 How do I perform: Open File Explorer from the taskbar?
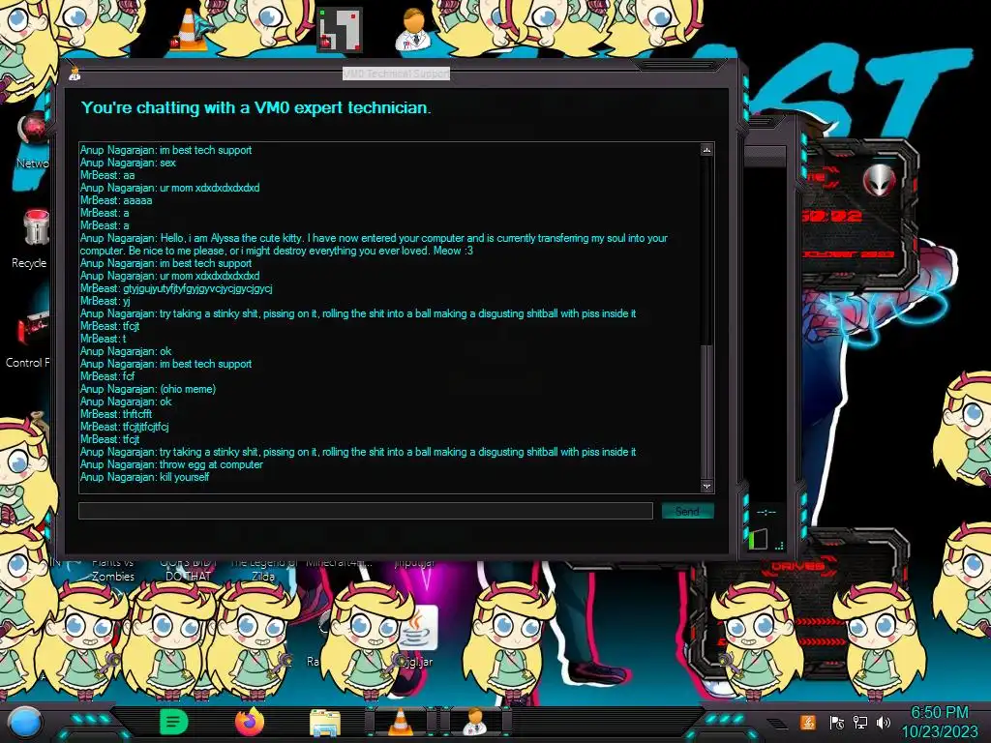coord(325,723)
